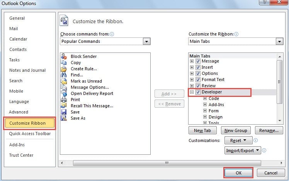Click the ribbon tree scroll-up arrow
This screenshot has height=181, width=289.
pos(280,57)
